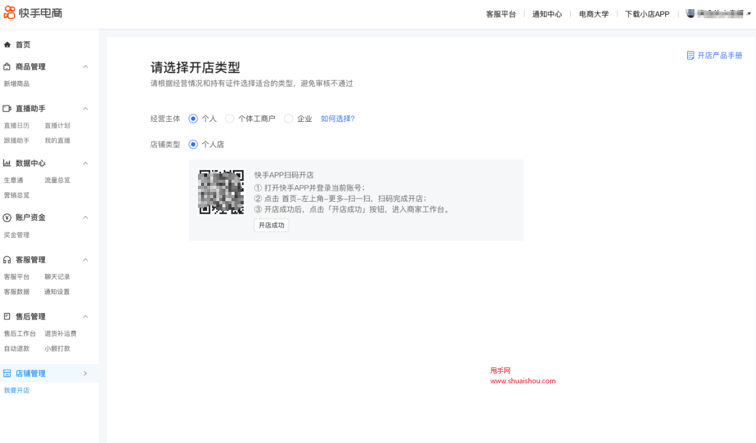Open the 如何选择? help link

pyautogui.click(x=337, y=118)
